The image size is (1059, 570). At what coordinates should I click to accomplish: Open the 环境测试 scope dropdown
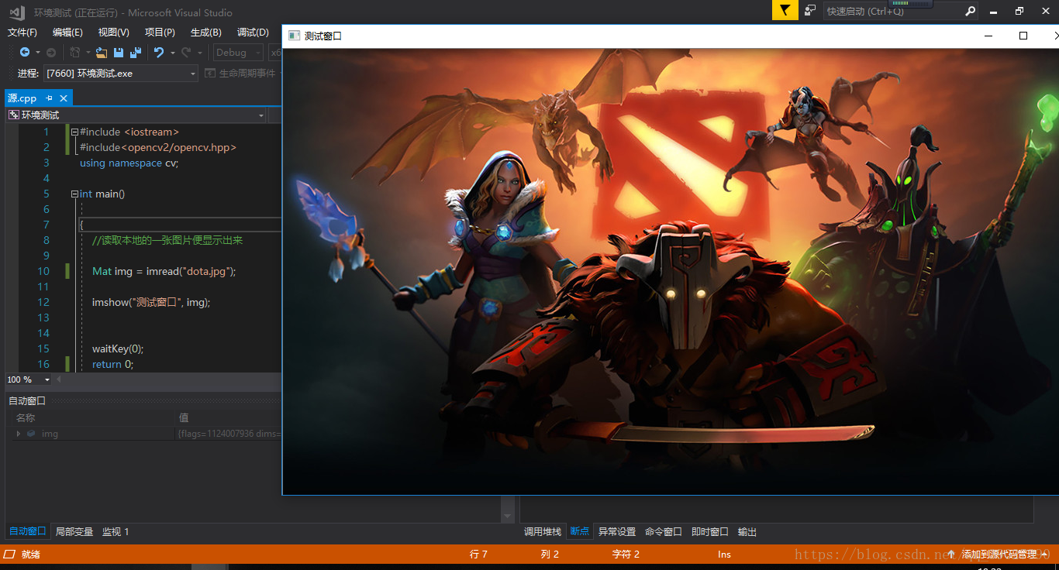[261, 115]
